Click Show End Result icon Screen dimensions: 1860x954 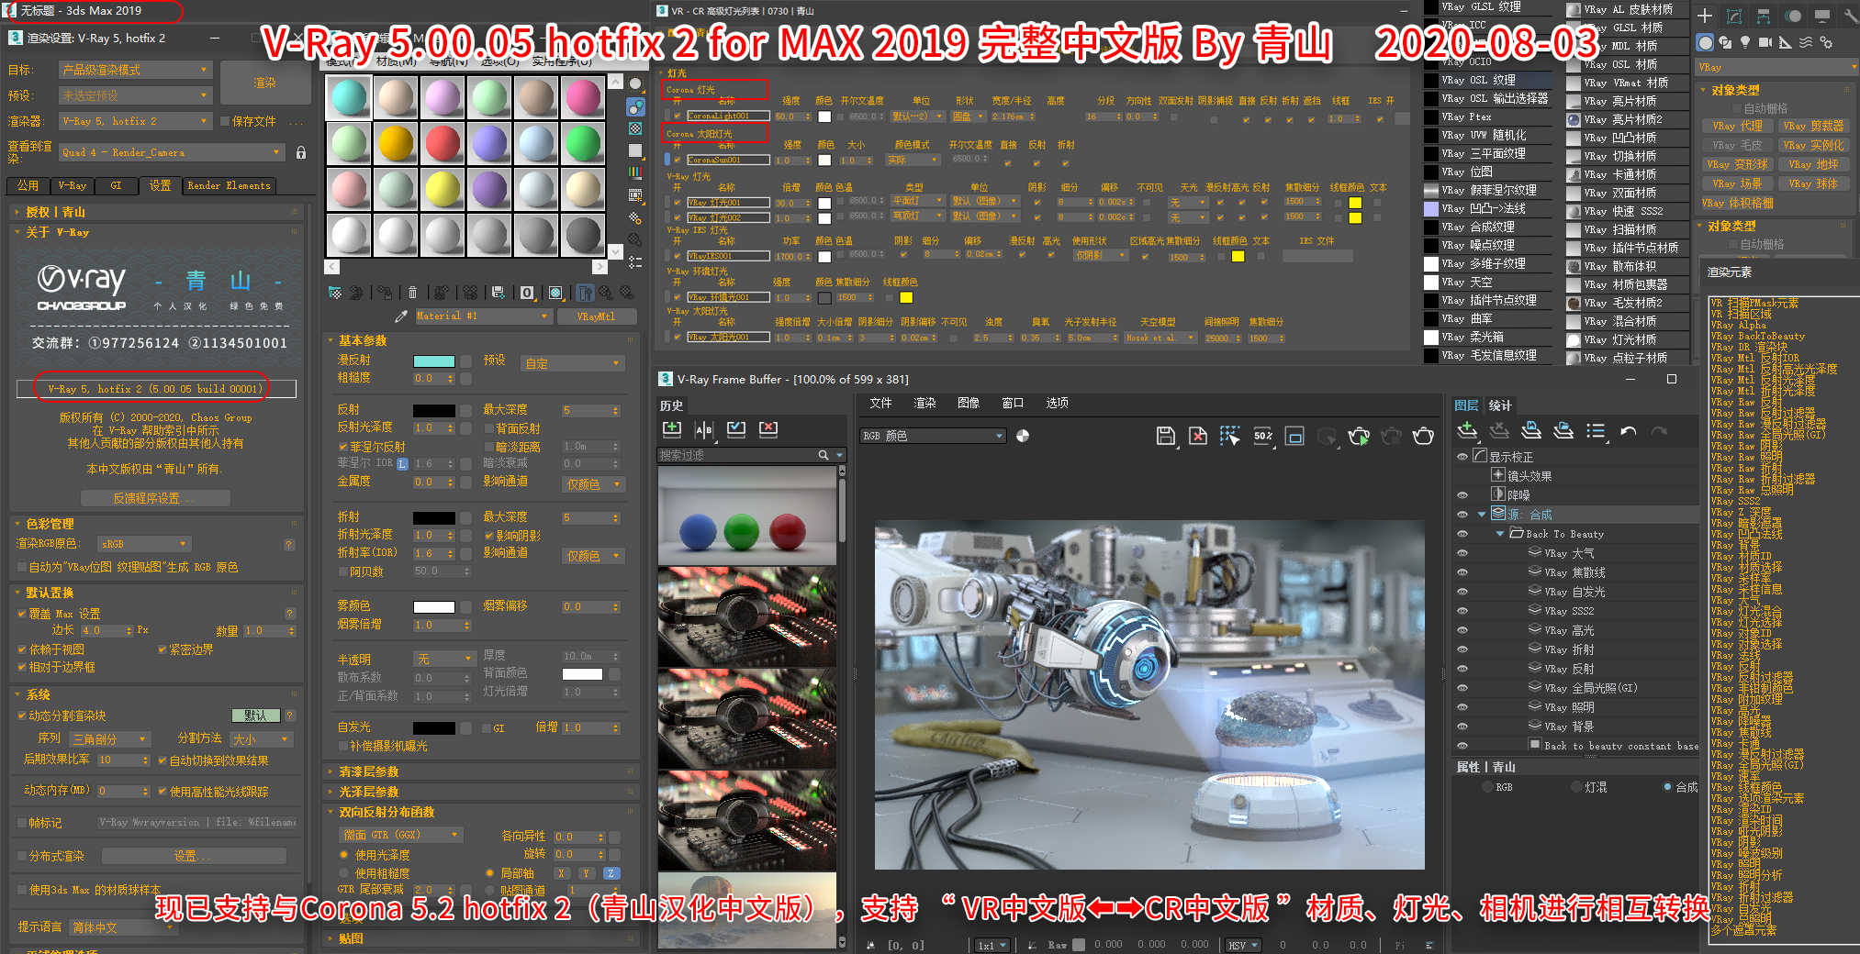click(x=584, y=293)
